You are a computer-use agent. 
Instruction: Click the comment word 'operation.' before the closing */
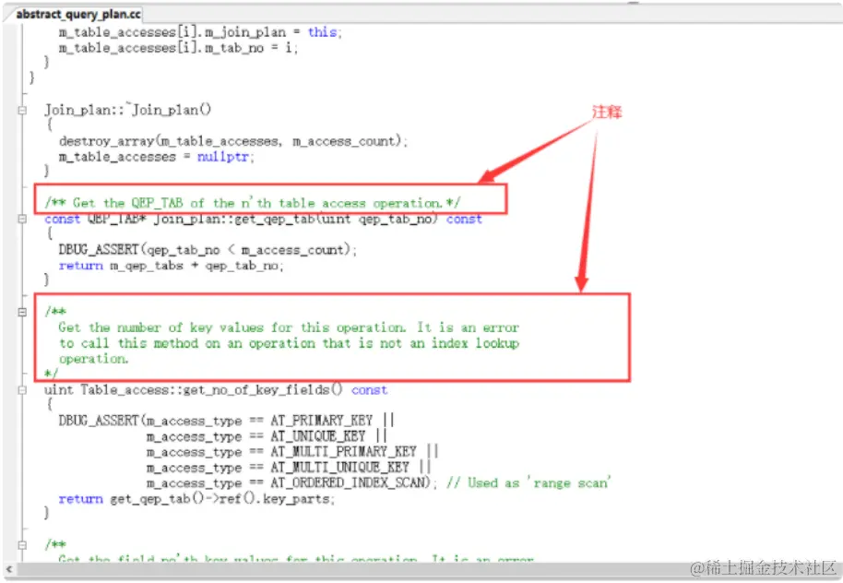(93, 359)
